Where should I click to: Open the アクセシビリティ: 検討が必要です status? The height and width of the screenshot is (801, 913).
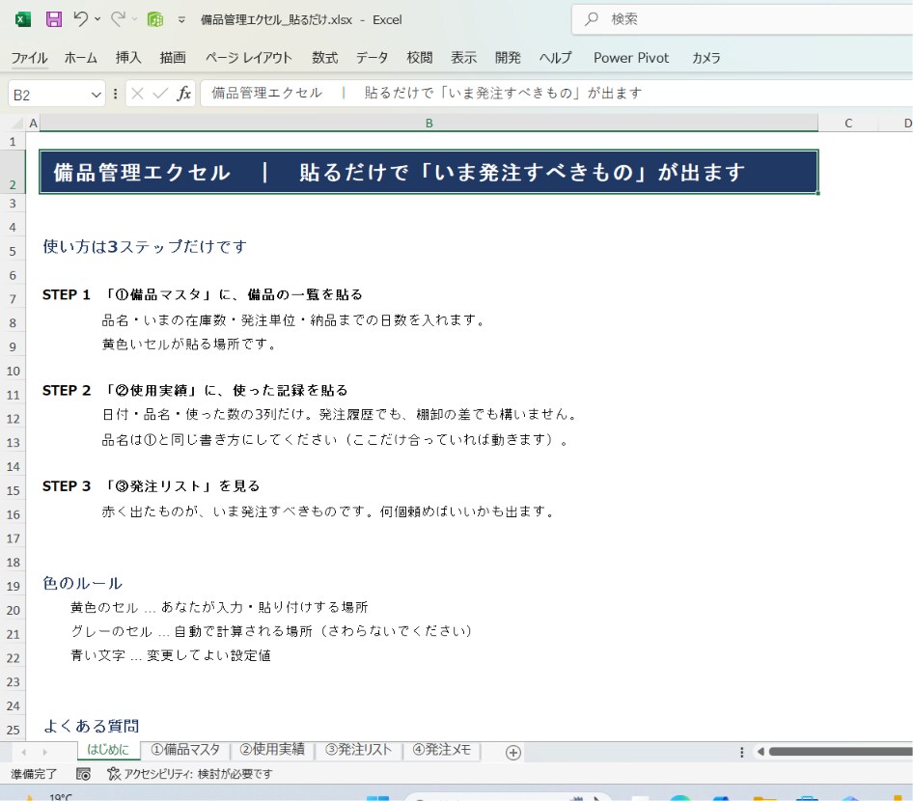[x=190, y=774]
